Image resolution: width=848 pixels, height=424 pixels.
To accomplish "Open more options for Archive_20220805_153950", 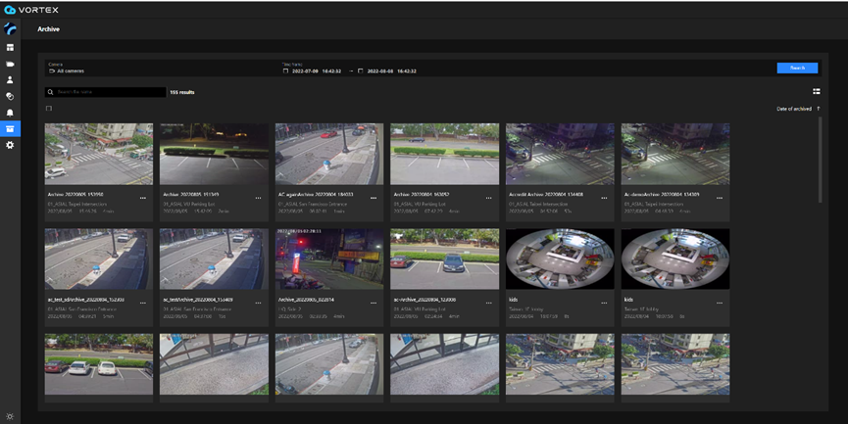I will (143, 198).
